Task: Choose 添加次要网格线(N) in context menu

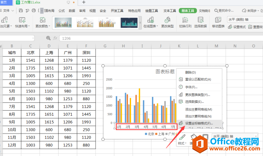Action: pyautogui.click(x=200, y=116)
